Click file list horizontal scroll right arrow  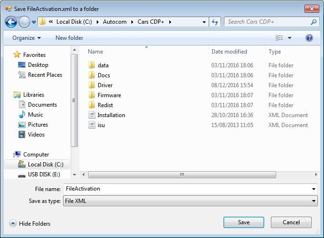[316, 175]
